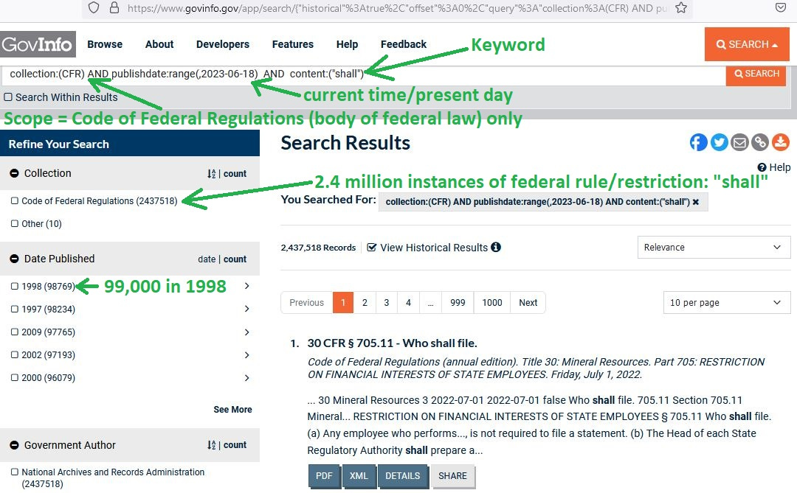The image size is (797, 493).
Task: Click the GovInfo logo
Action: click(x=38, y=44)
